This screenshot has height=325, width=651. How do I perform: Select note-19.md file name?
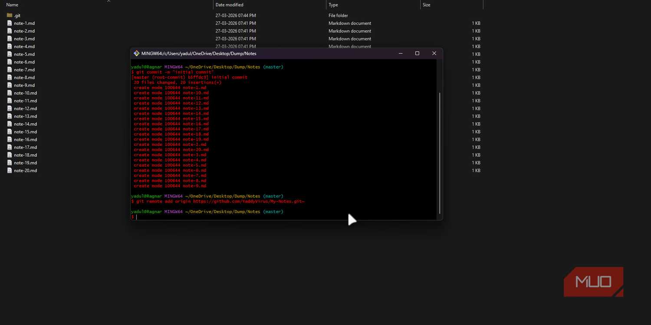point(25,163)
